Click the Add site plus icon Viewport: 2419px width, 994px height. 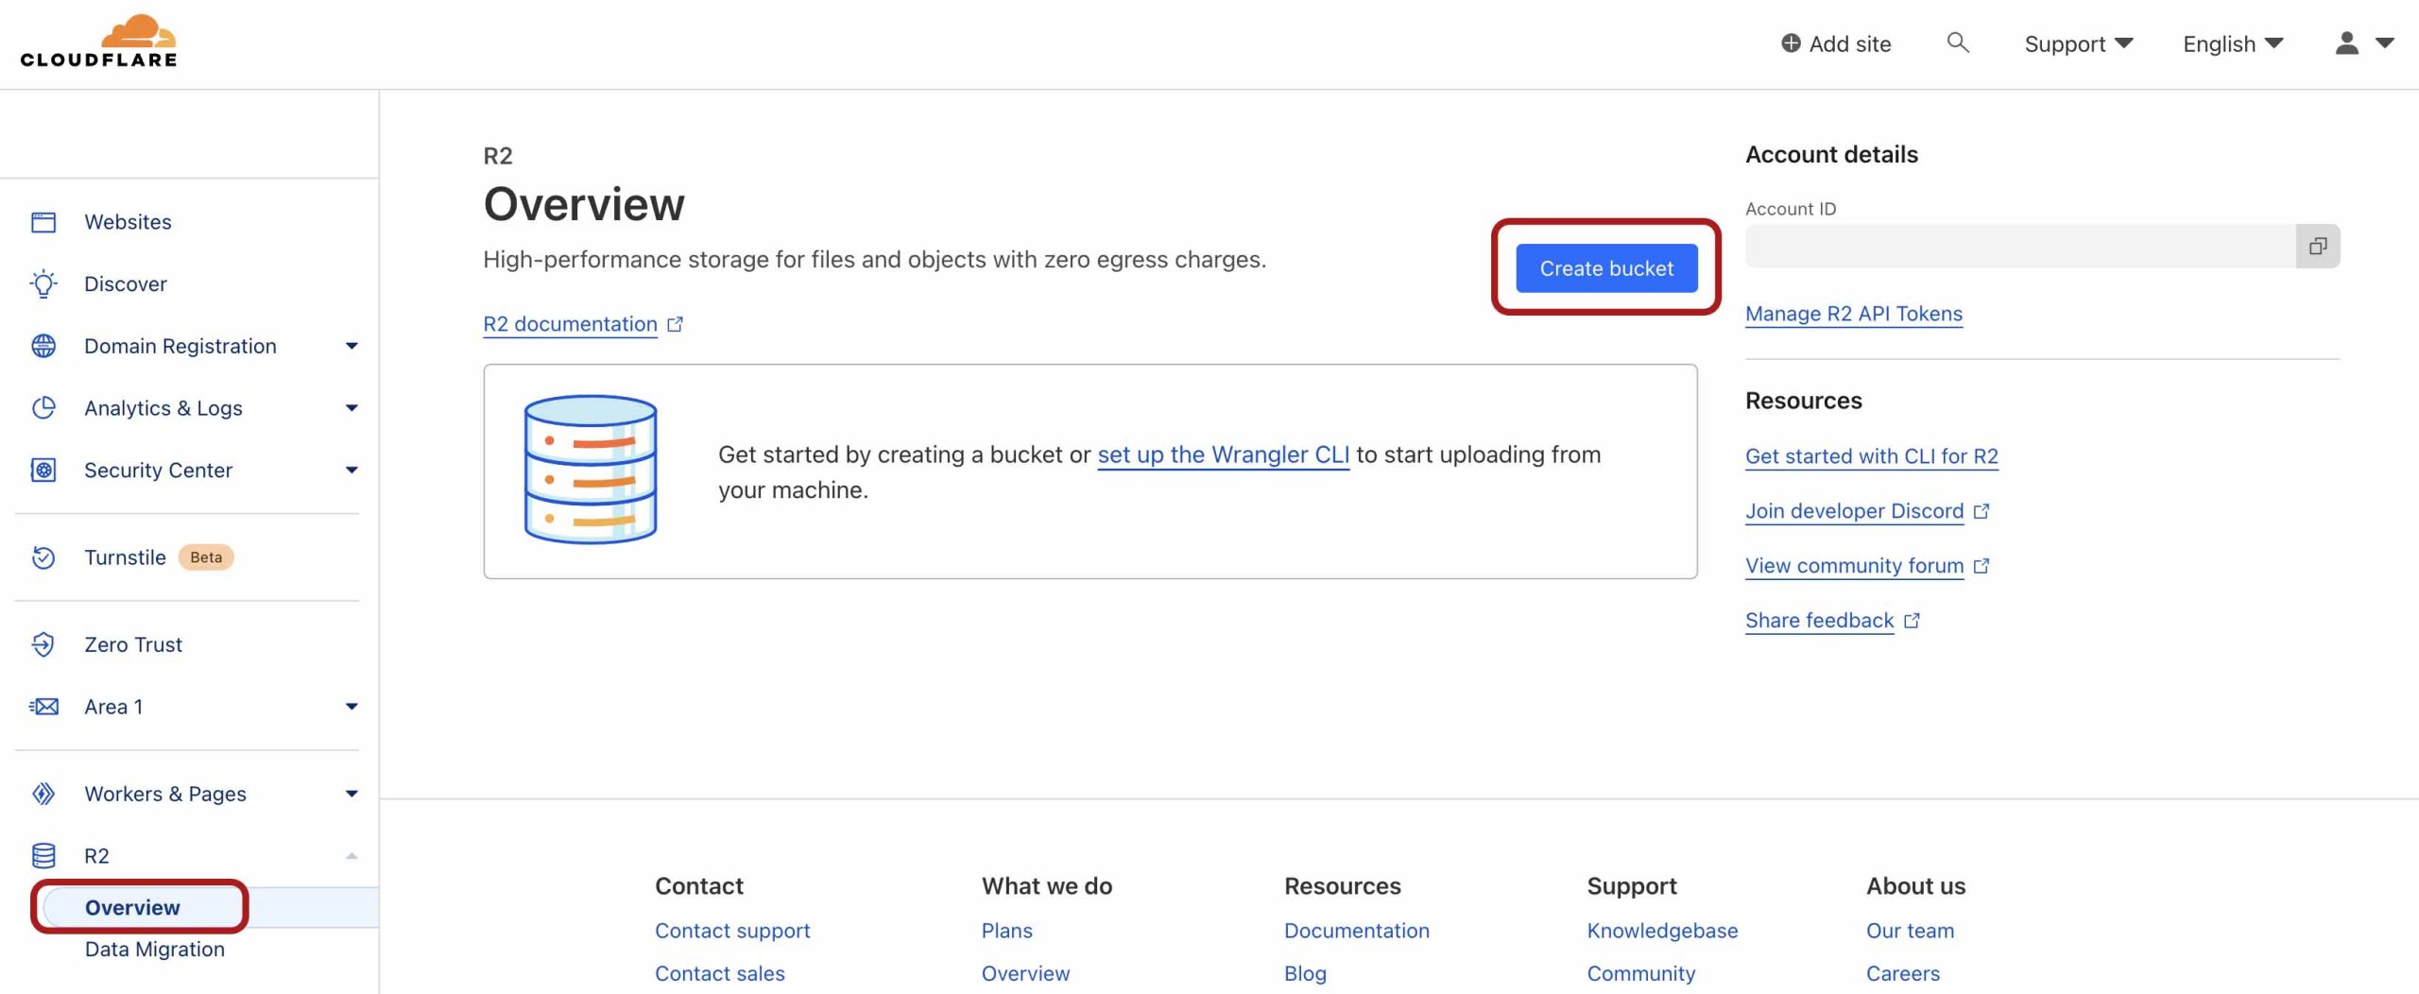pos(1793,43)
